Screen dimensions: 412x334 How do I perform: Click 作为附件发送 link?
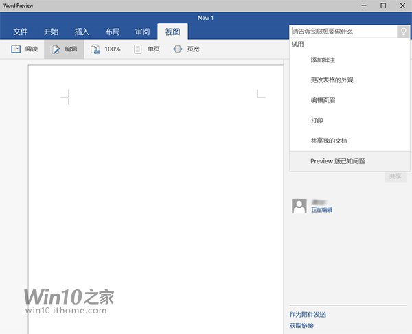pos(308,315)
